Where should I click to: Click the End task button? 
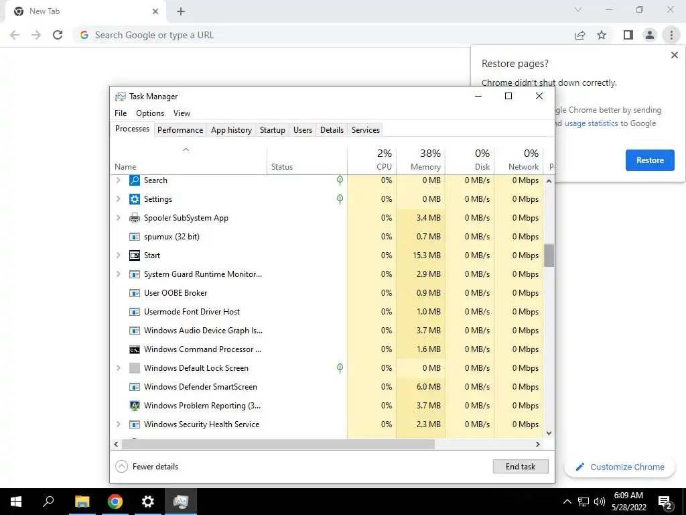pyautogui.click(x=520, y=467)
